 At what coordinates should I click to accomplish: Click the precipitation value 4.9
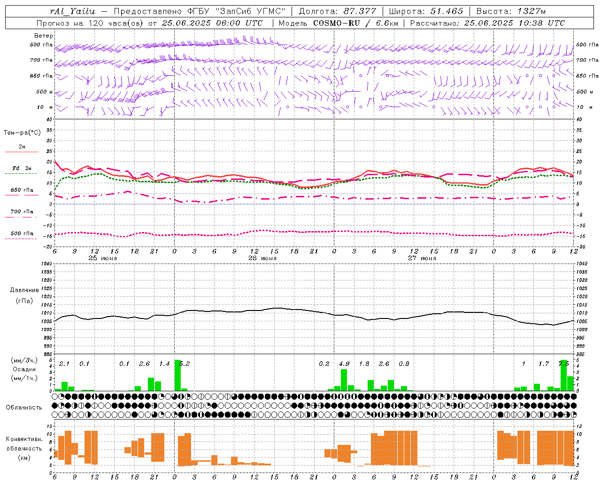[344, 364]
